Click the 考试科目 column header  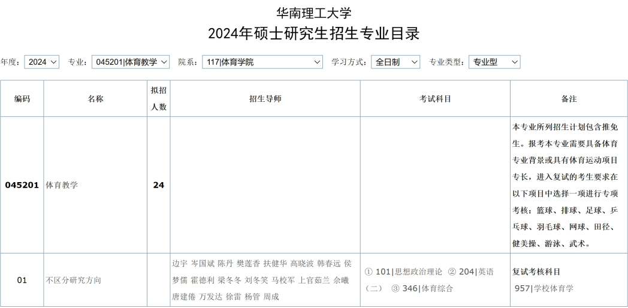pos(436,99)
